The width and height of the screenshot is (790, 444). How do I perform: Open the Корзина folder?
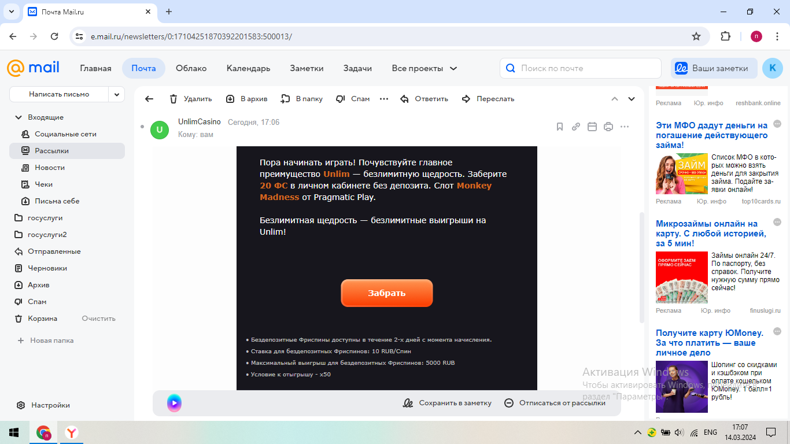coord(43,319)
